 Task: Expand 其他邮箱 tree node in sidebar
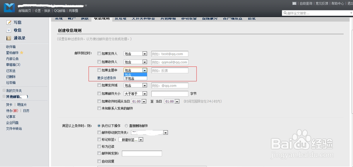[4, 97]
